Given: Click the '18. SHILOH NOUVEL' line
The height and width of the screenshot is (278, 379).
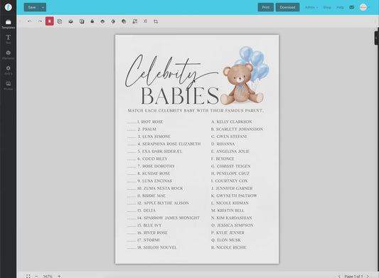Looking at the screenshot, I should [x=152, y=247].
